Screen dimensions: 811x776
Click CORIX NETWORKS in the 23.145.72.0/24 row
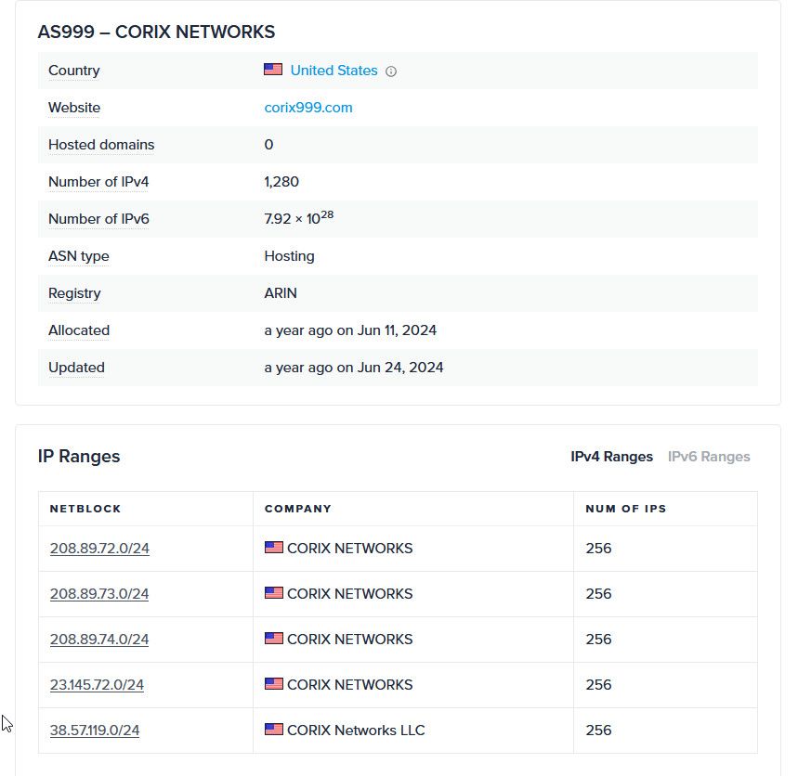(349, 684)
